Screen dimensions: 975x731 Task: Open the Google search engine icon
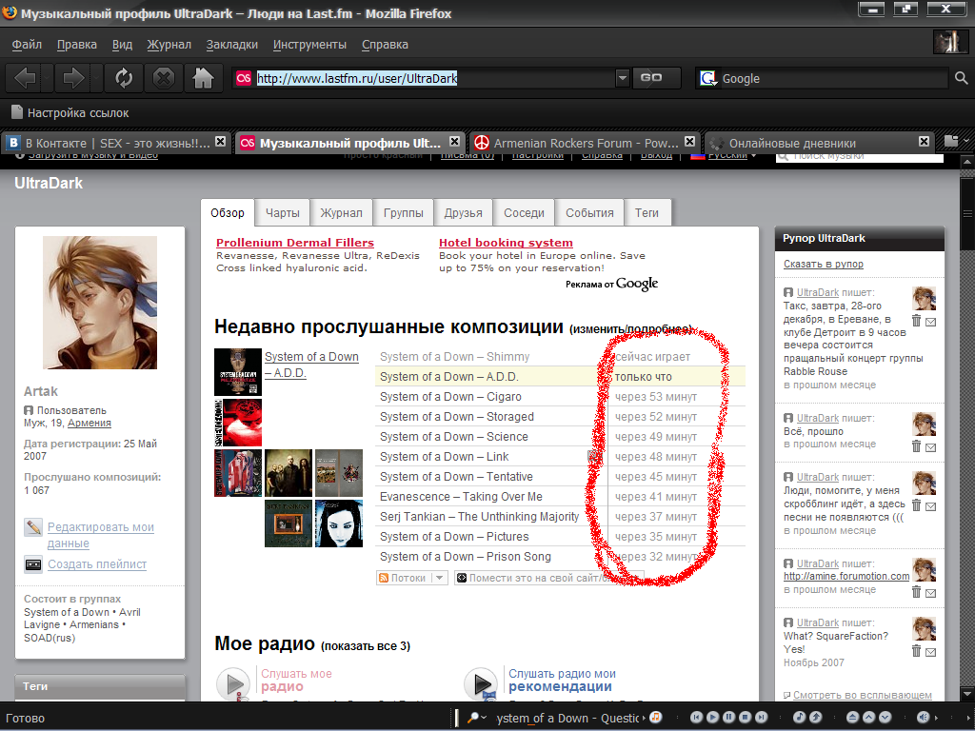[x=707, y=78]
